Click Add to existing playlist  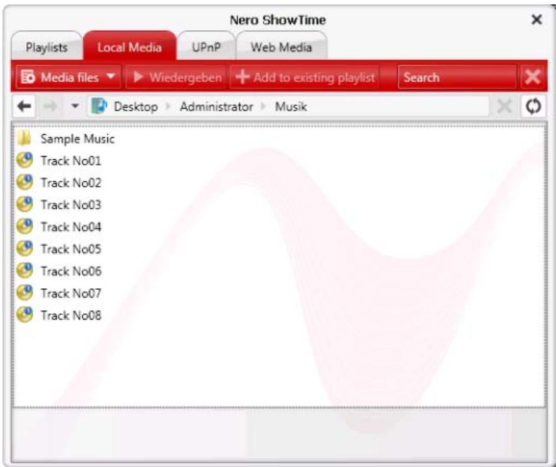click(x=305, y=77)
